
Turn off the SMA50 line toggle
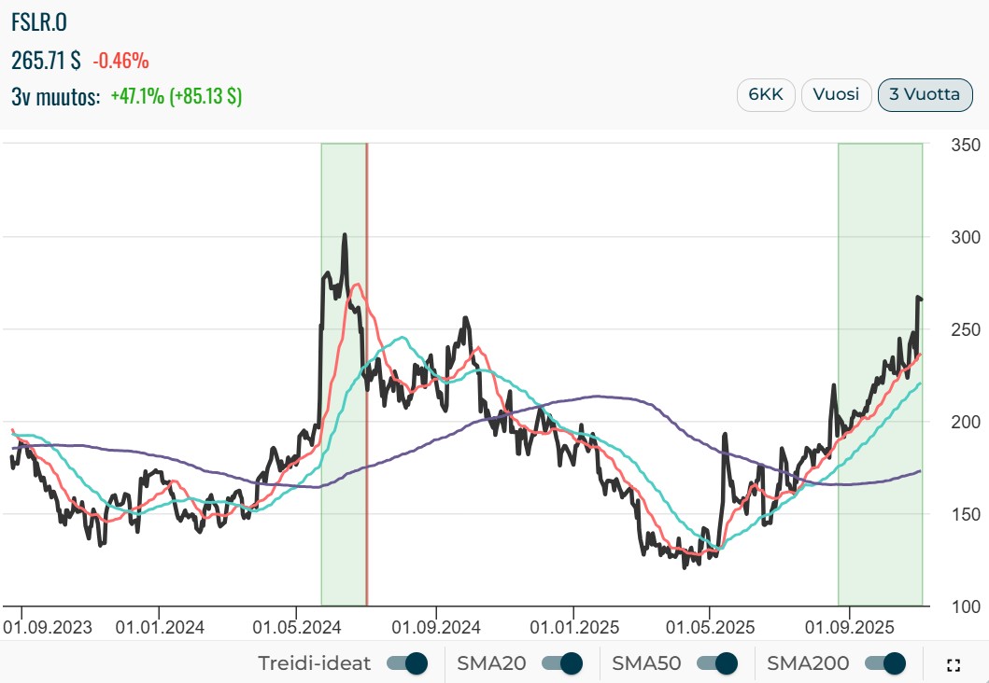[717, 663]
